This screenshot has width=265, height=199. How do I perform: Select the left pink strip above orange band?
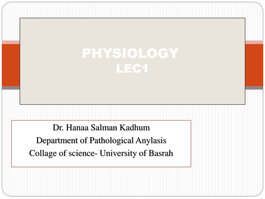click(11, 42)
